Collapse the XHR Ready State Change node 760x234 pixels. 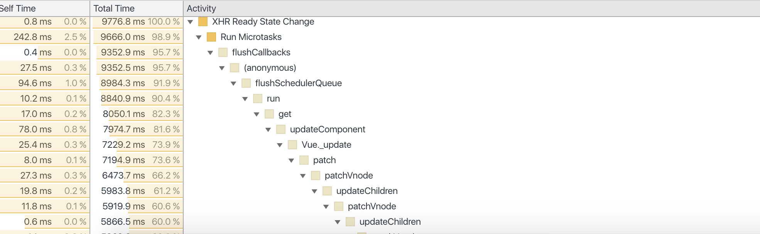(x=190, y=22)
